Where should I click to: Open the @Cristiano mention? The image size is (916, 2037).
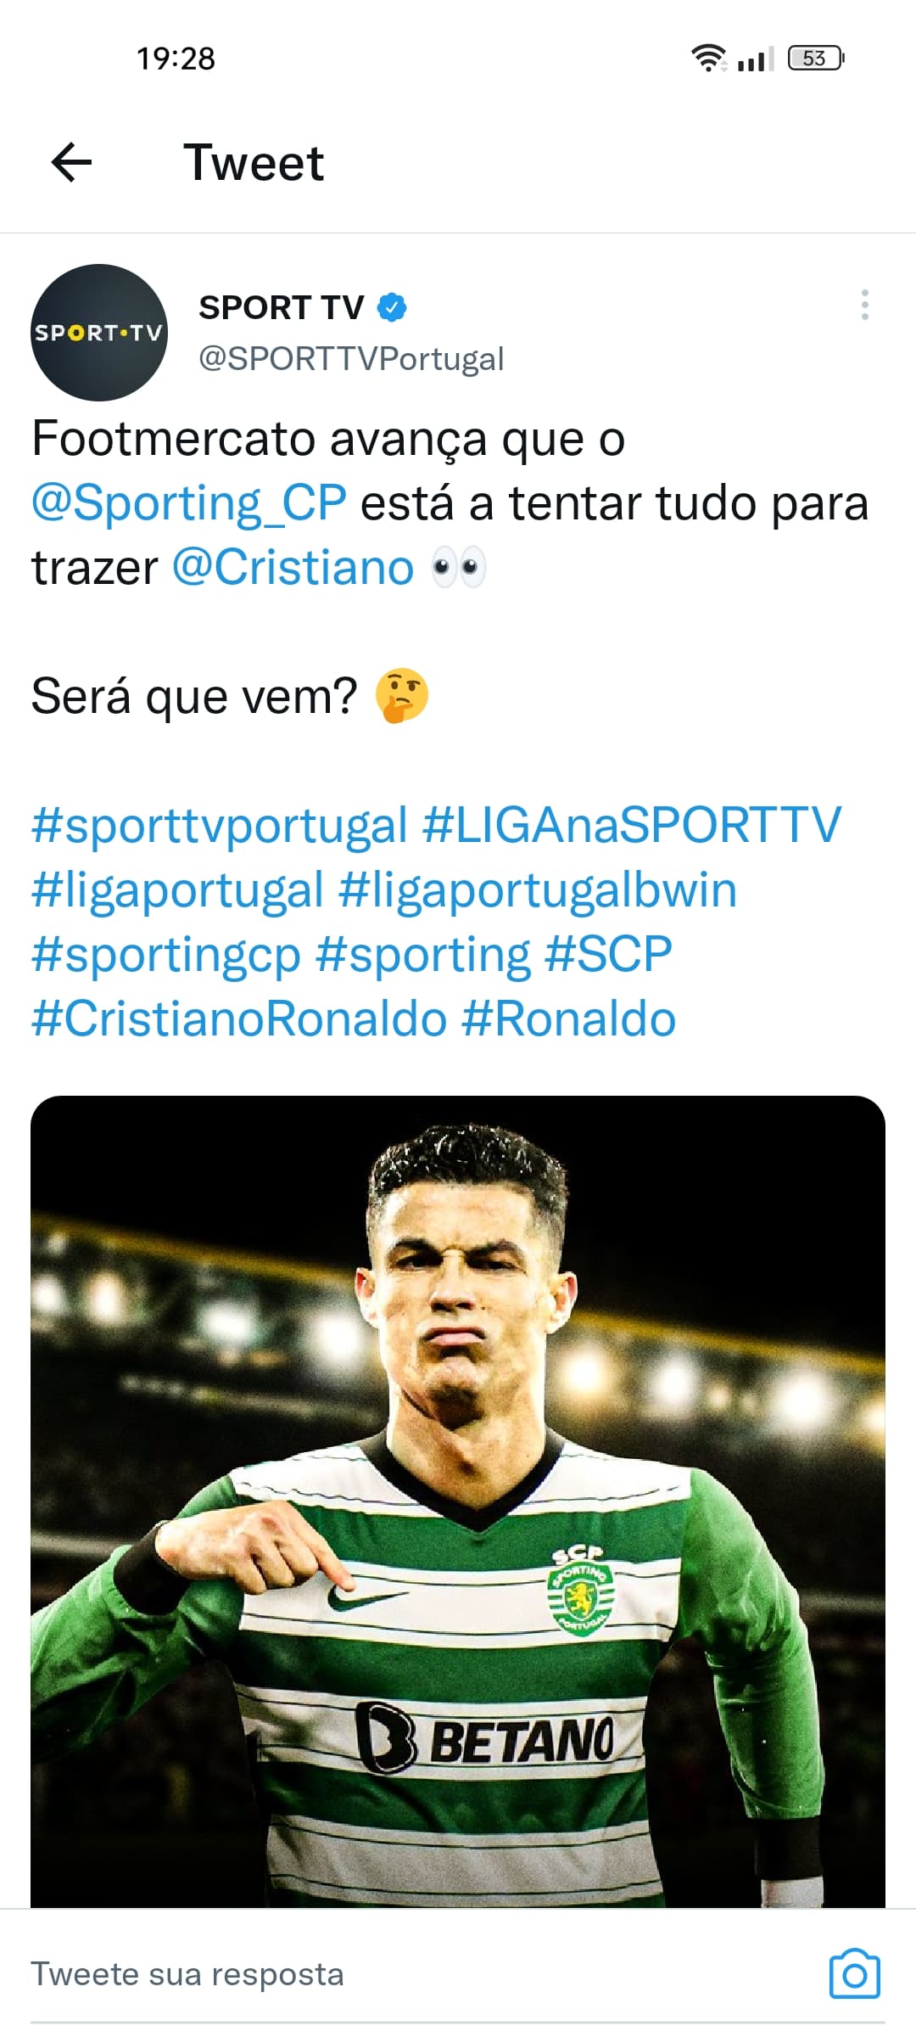(293, 568)
